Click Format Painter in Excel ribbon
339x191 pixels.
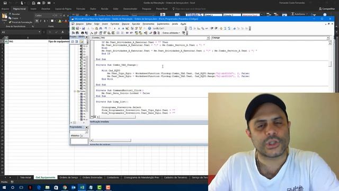pos(20,22)
